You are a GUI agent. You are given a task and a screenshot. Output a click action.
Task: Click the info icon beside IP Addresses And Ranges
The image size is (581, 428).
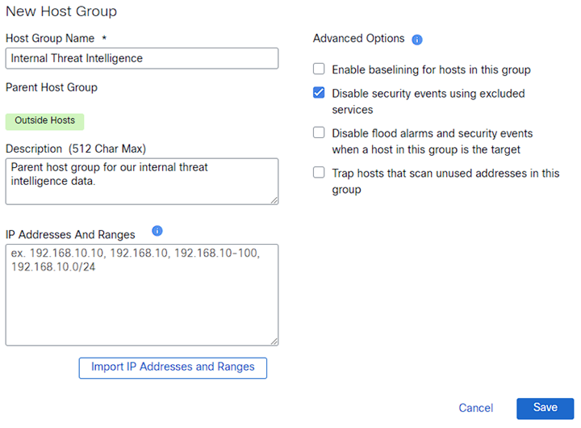point(157,231)
